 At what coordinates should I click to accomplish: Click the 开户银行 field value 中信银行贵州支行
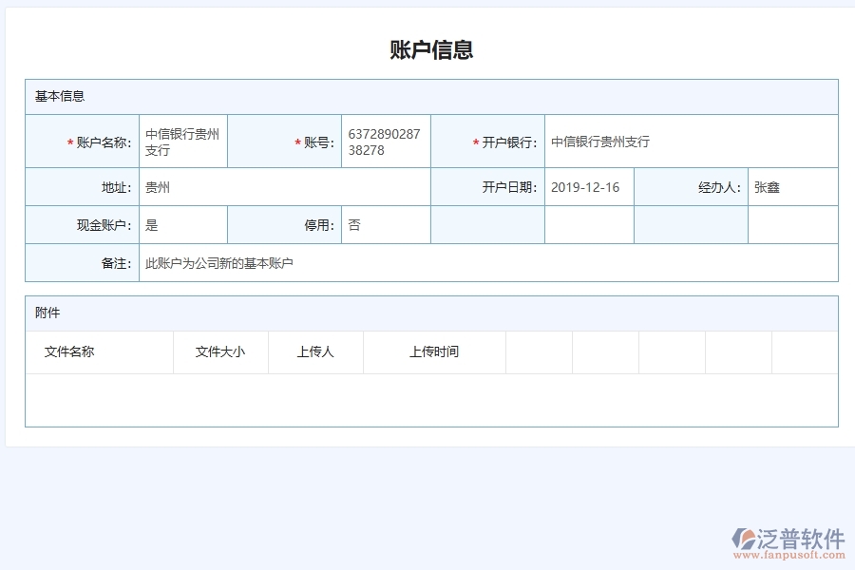[x=600, y=142]
